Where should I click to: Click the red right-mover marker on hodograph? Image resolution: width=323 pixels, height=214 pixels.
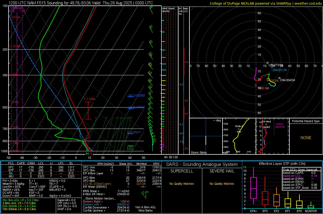[x=256, y=85]
